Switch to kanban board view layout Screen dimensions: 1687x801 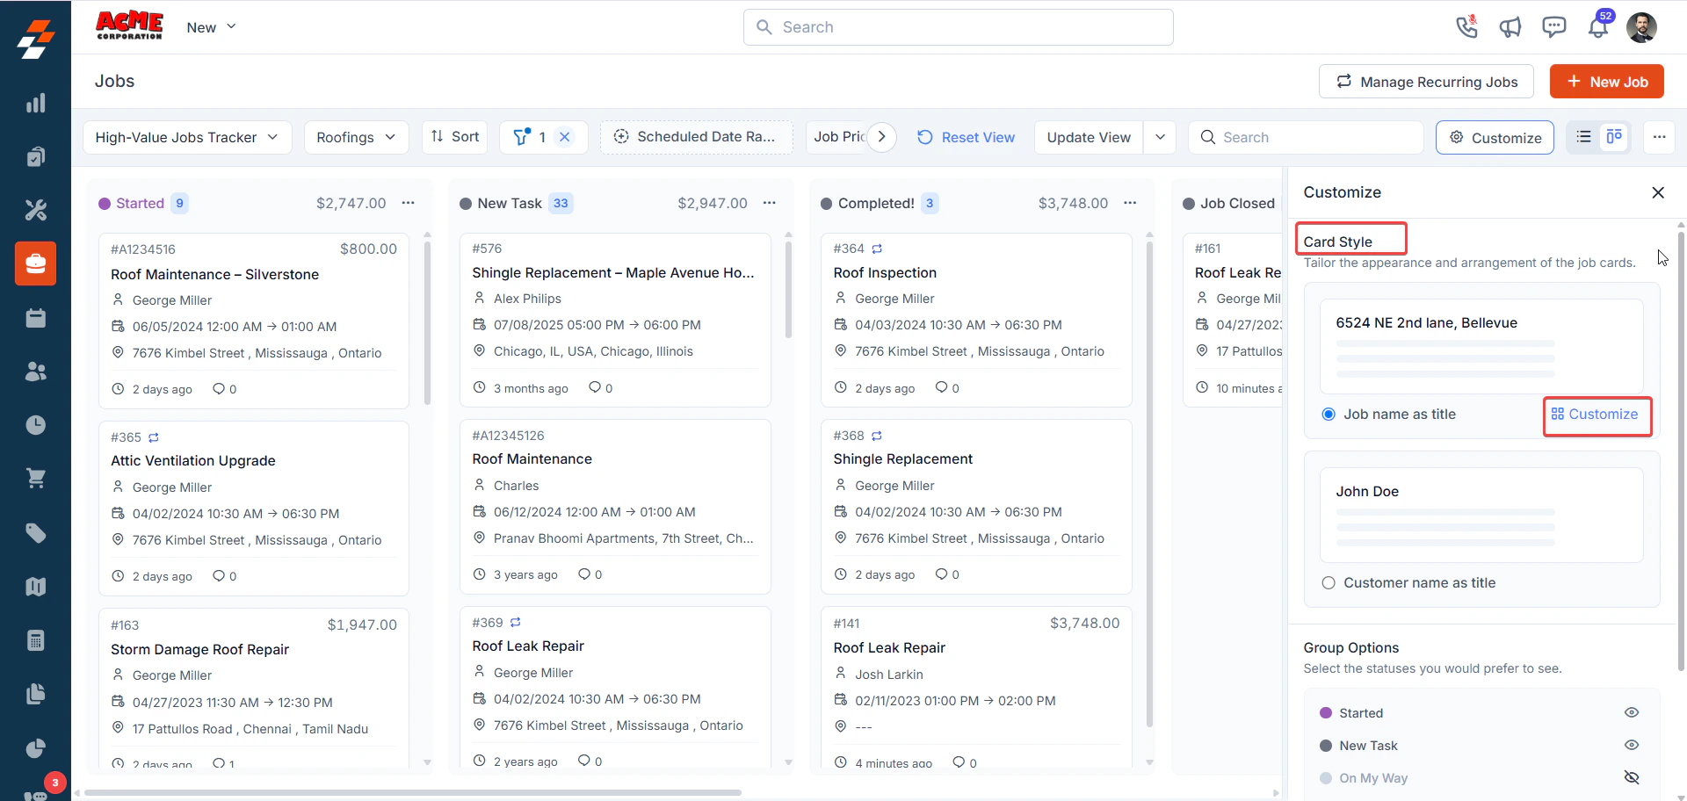tap(1614, 137)
